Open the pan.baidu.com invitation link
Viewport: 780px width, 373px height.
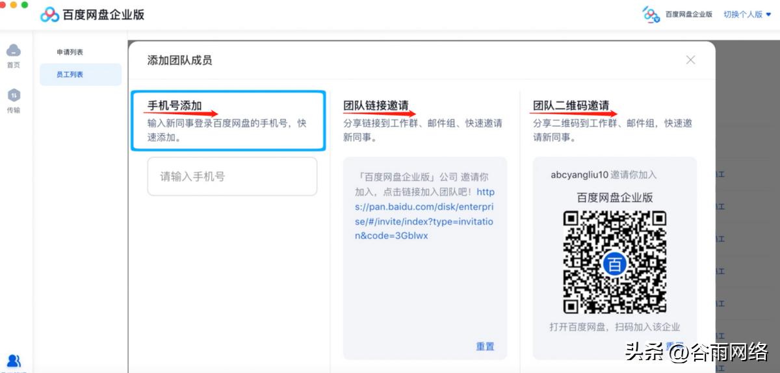point(424,214)
